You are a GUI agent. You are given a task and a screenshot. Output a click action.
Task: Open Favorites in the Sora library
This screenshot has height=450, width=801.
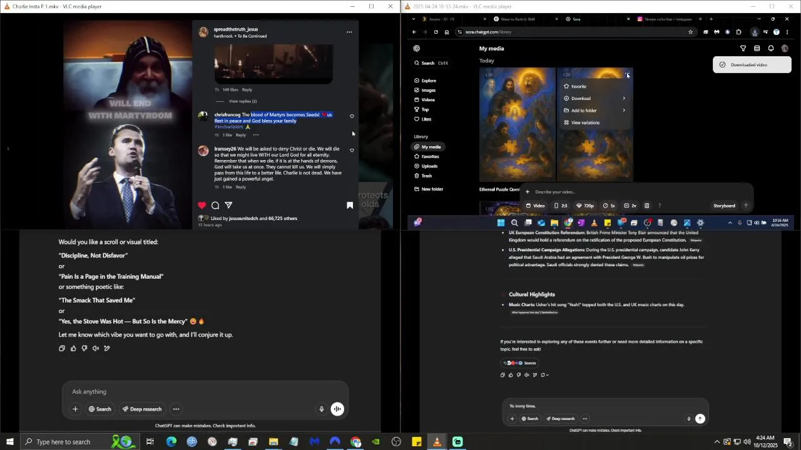[x=426, y=156]
